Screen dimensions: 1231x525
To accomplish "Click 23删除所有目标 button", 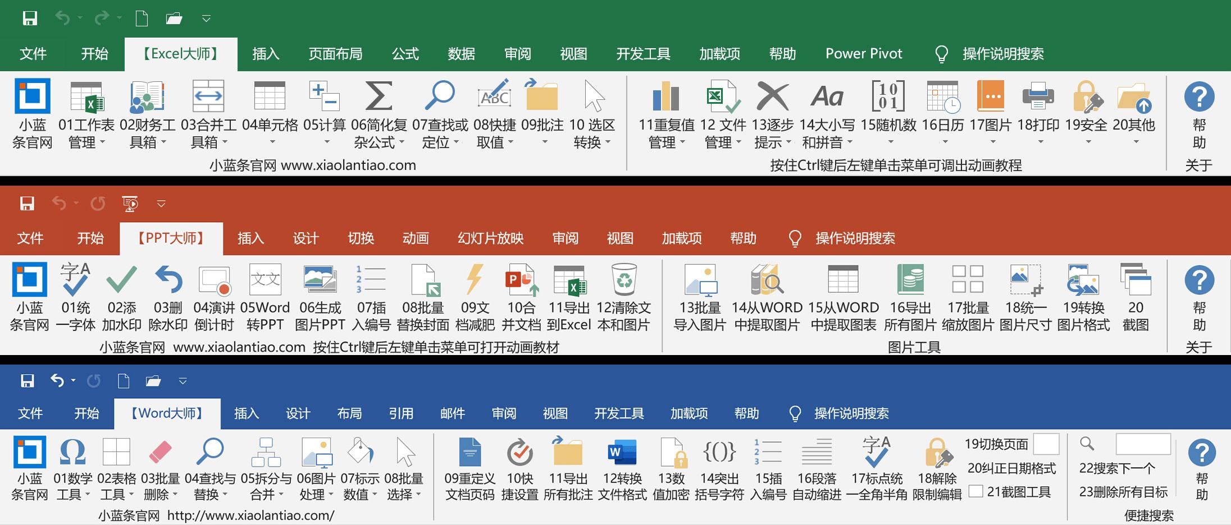I will [1123, 492].
